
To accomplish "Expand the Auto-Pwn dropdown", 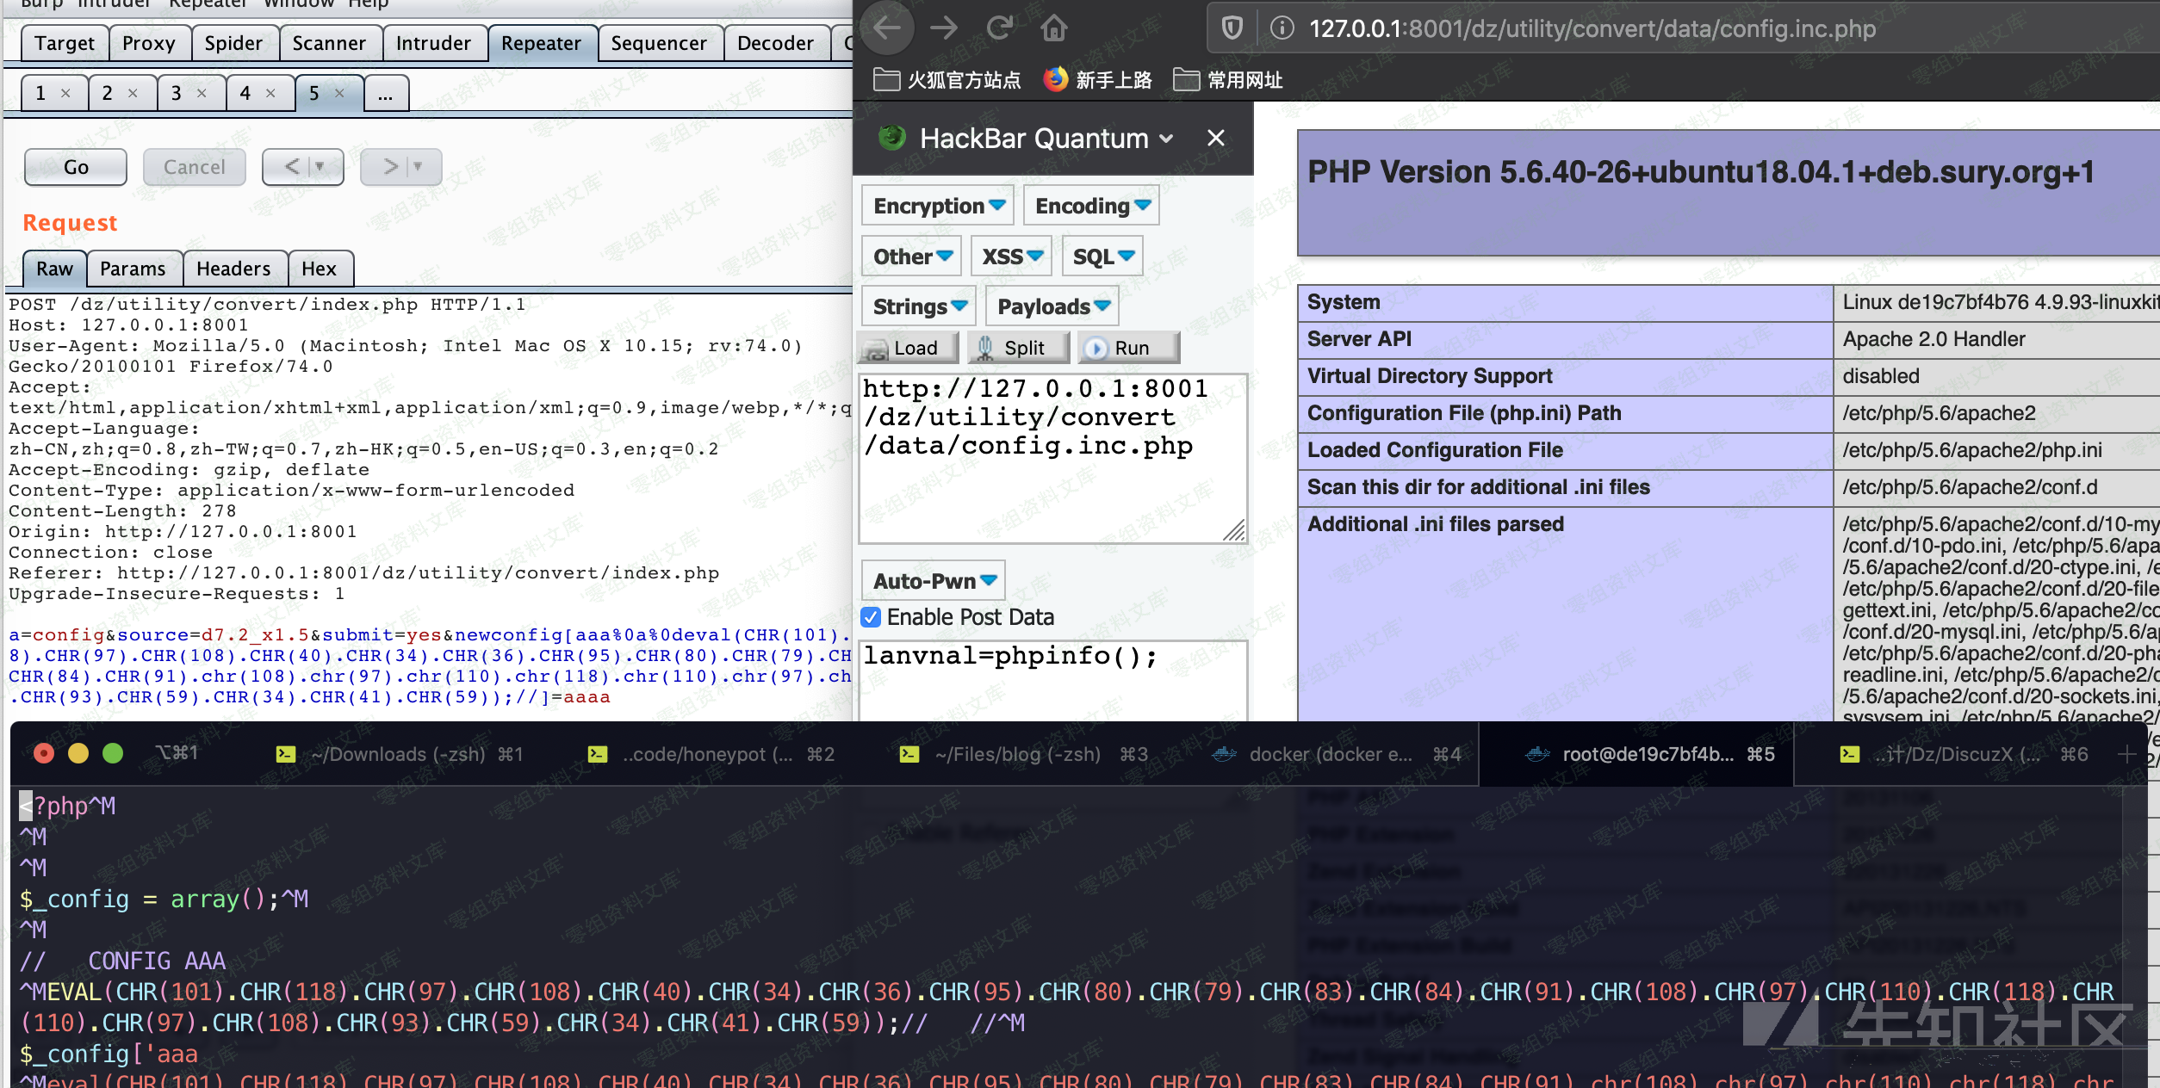I will (934, 581).
